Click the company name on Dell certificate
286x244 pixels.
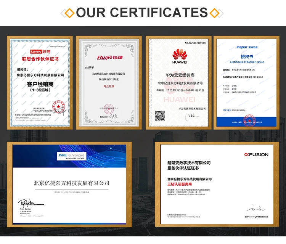coord(71,183)
